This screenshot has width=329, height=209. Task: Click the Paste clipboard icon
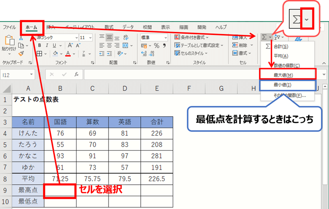coord(9,40)
